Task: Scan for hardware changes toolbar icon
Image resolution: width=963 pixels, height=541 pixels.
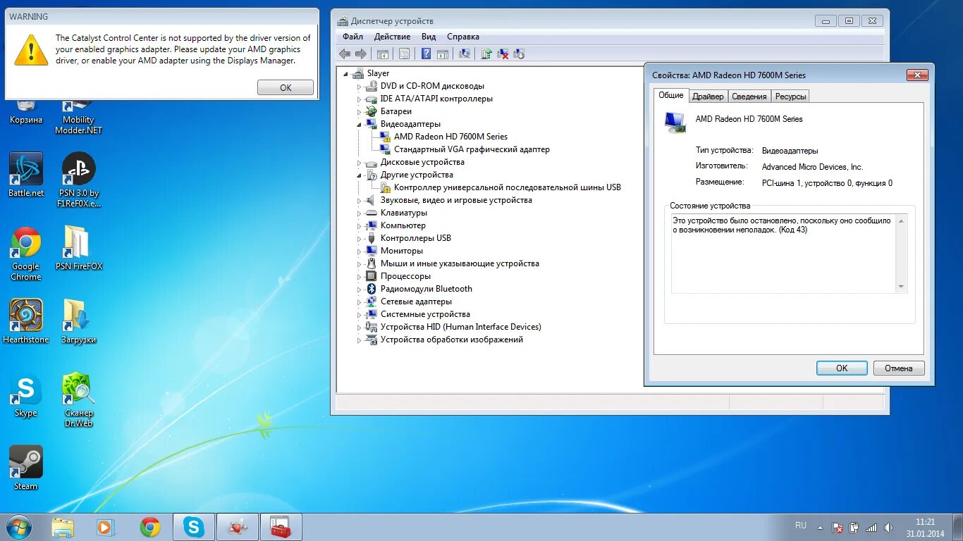Action: tap(465, 54)
